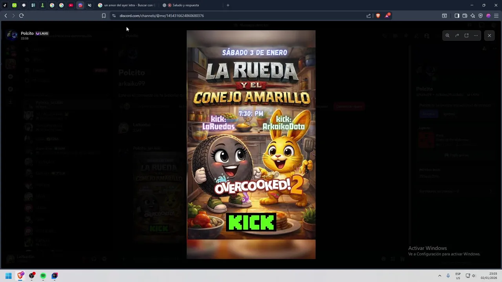Open the image viewer more options menu
Viewport: 502px width, 282px height.
[476, 36]
